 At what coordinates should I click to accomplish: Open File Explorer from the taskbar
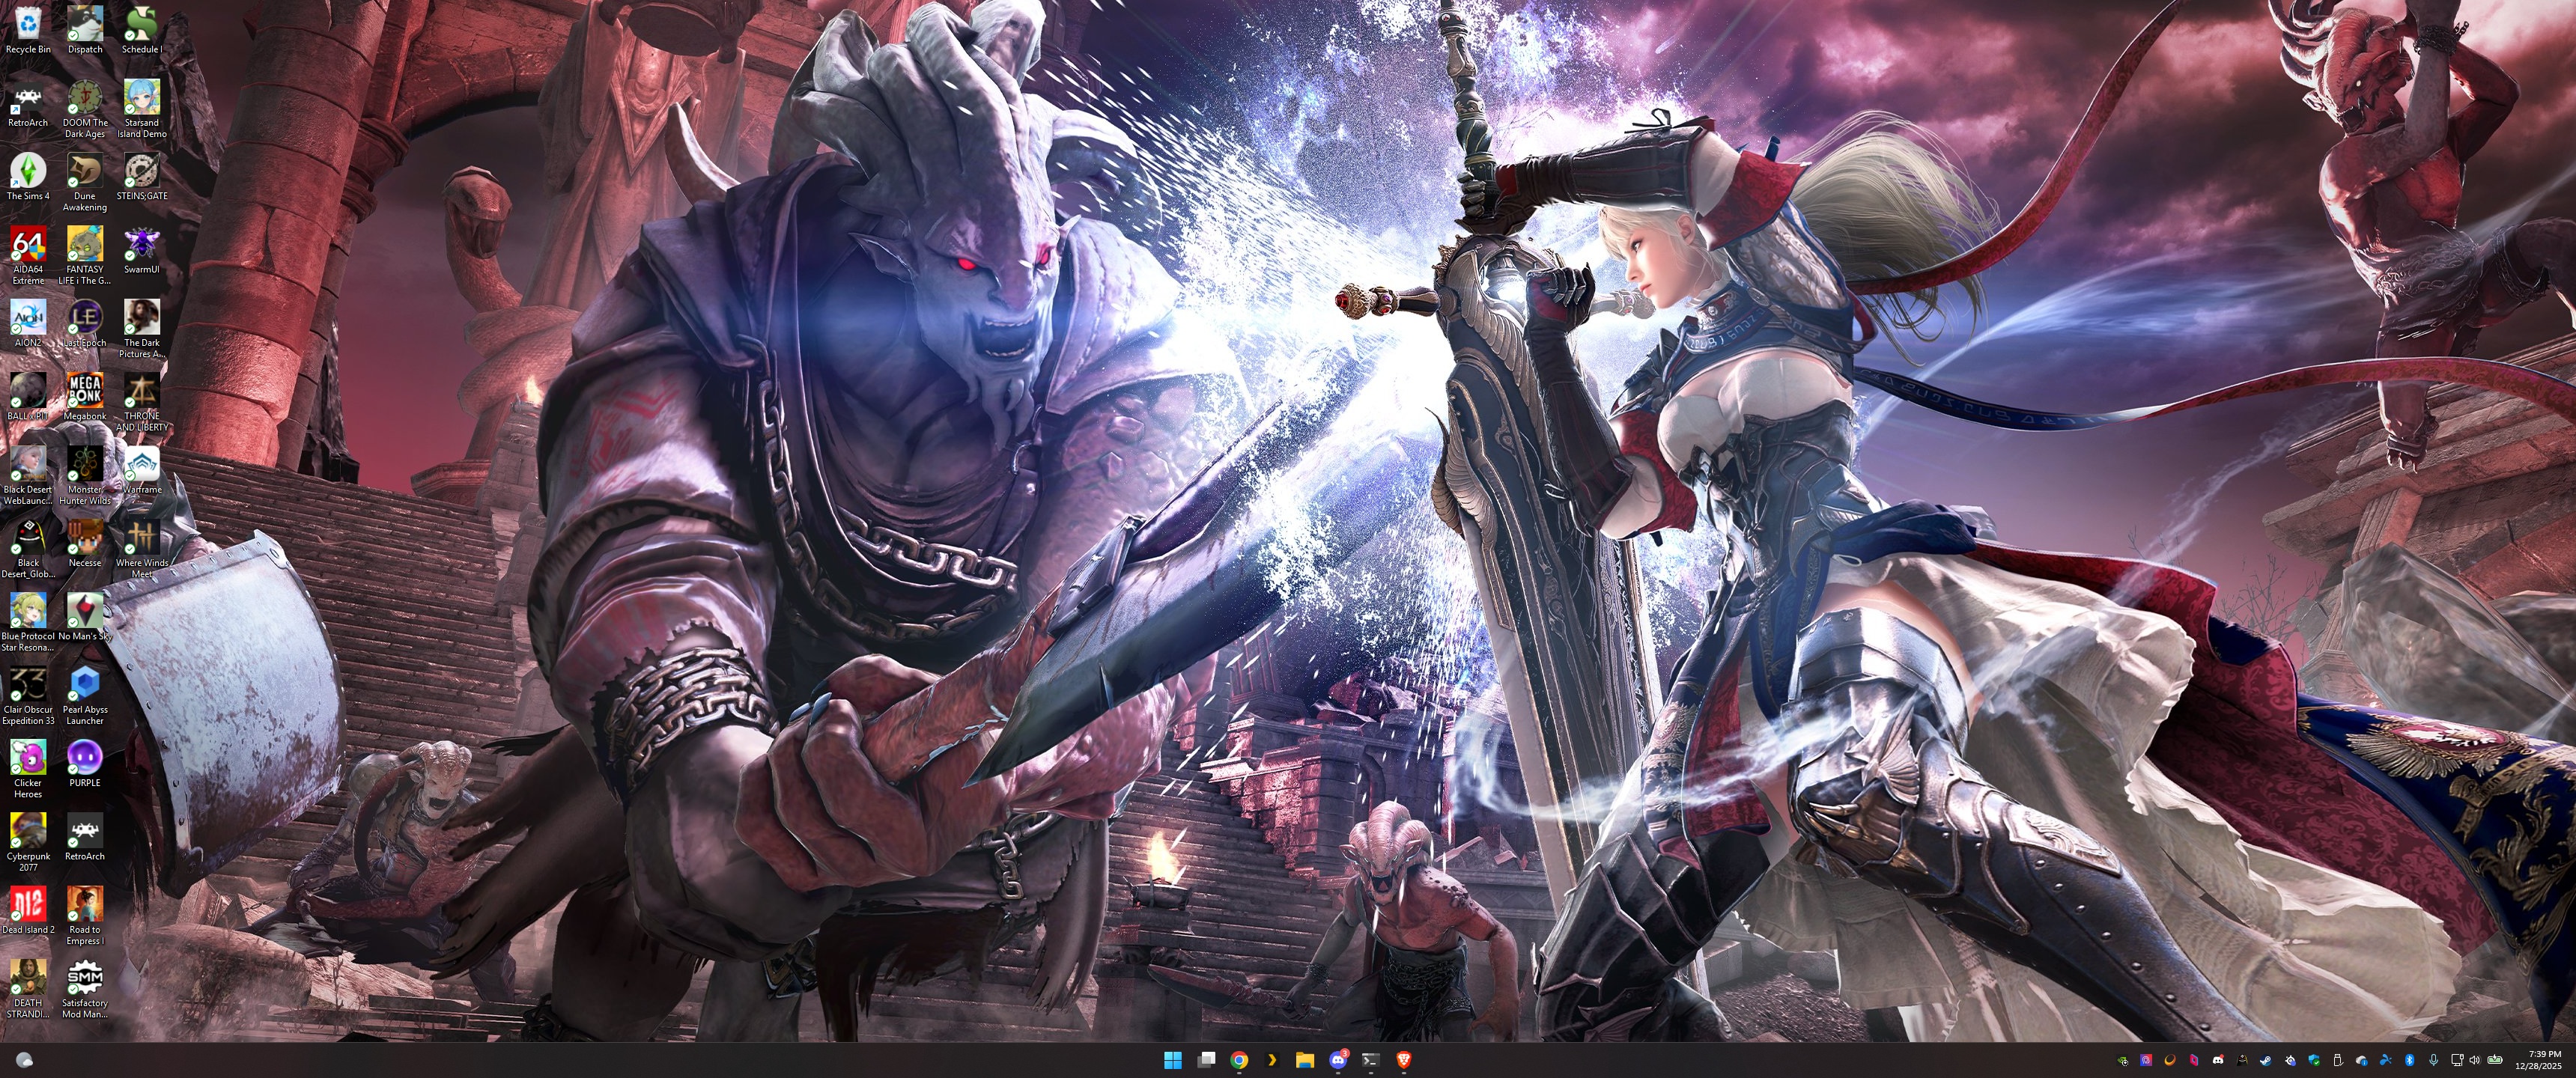point(1305,1061)
